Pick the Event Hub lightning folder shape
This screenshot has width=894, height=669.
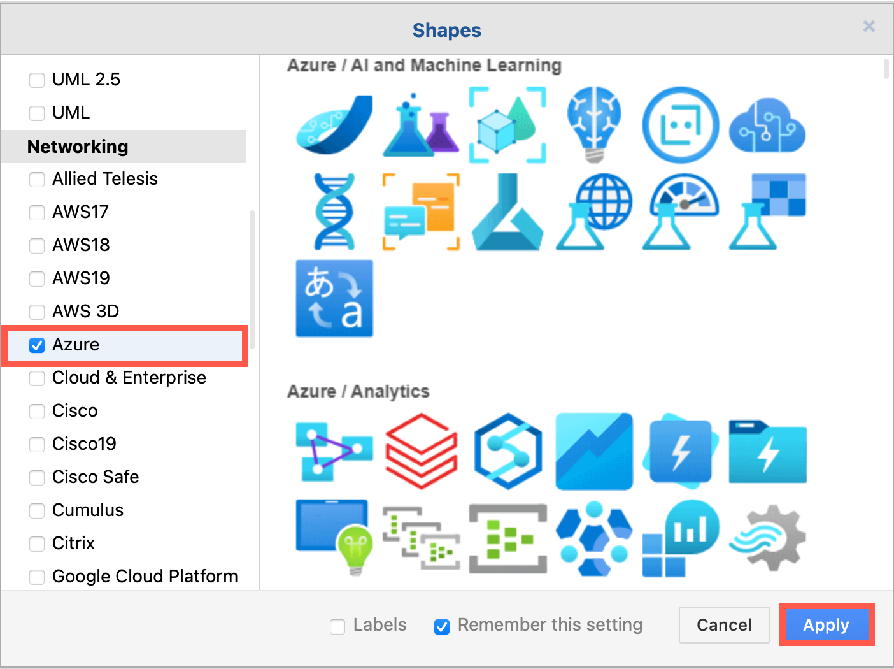(767, 452)
